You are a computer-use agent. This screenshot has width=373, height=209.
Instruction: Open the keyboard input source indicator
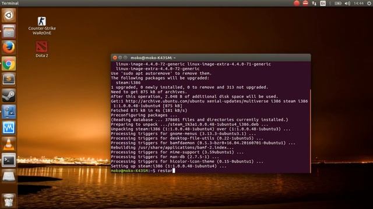tap(323, 3)
